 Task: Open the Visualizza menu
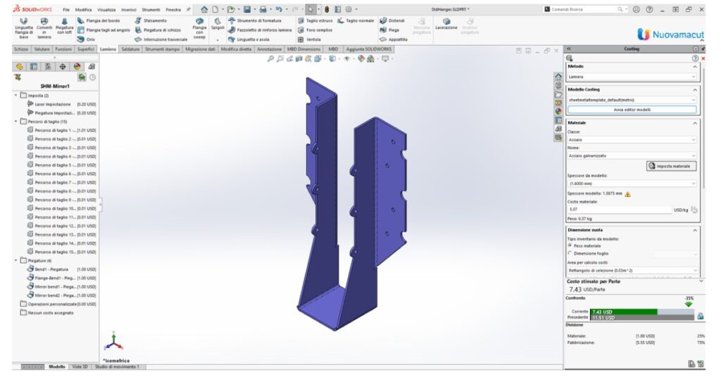pyautogui.click(x=106, y=10)
